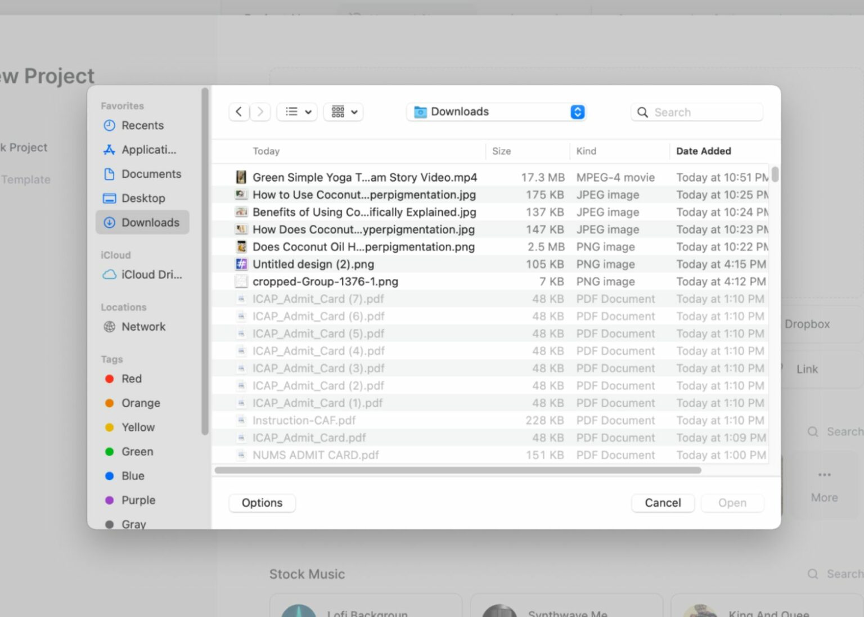Select Untitled design (2).png
Viewport: 864px width, 617px height.
point(490,264)
